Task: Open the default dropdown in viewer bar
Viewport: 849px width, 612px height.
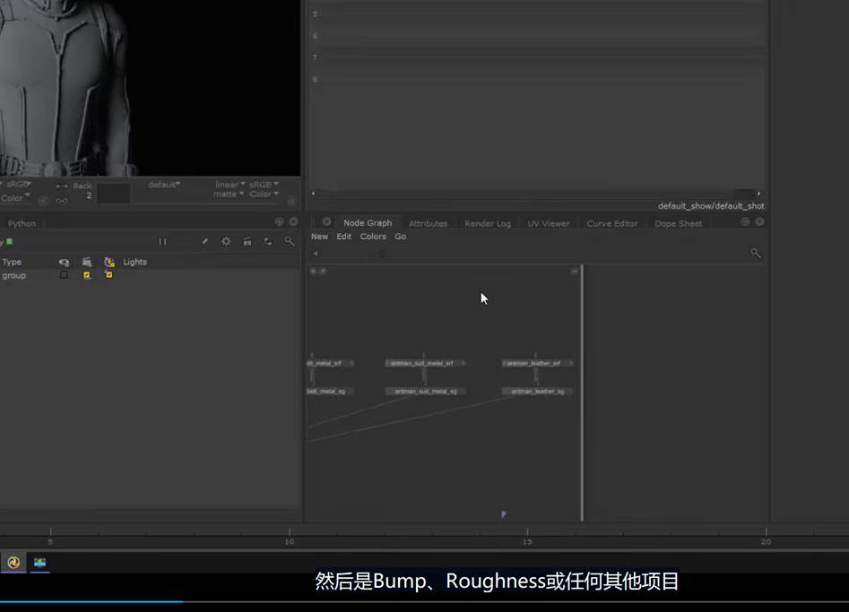Action: pos(164,185)
